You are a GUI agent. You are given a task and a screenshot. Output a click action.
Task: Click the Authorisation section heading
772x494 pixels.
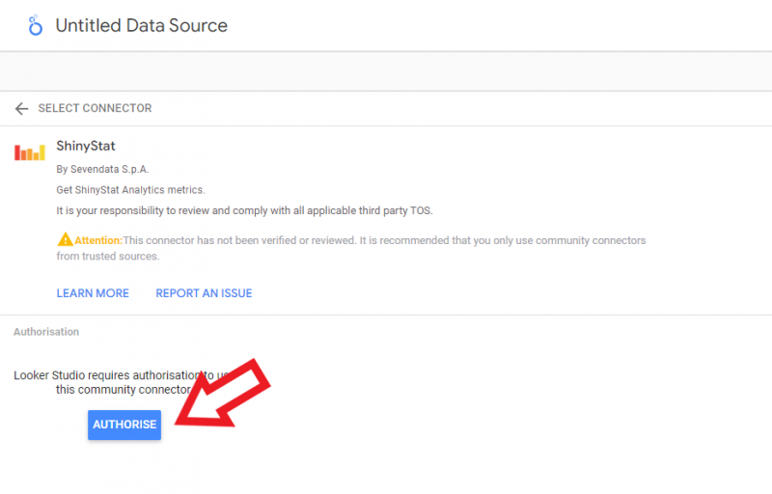[46, 332]
